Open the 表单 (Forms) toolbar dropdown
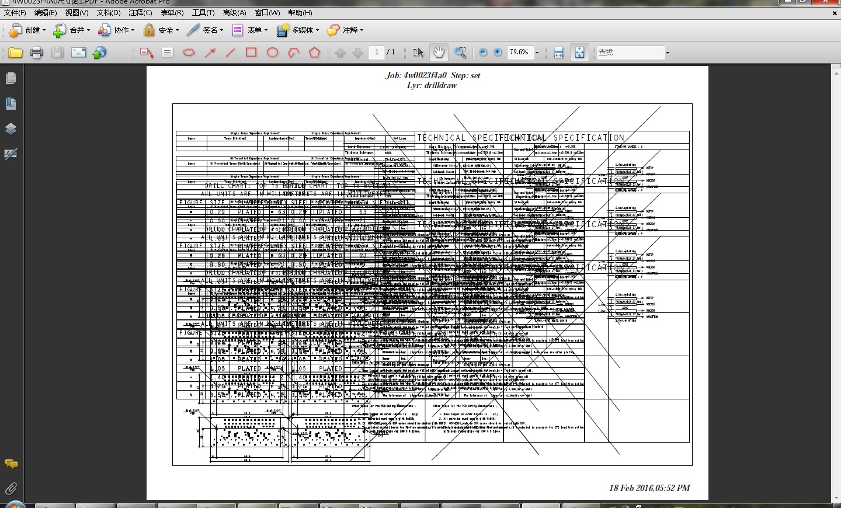Screen dimensions: 841x508 [249, 30]
